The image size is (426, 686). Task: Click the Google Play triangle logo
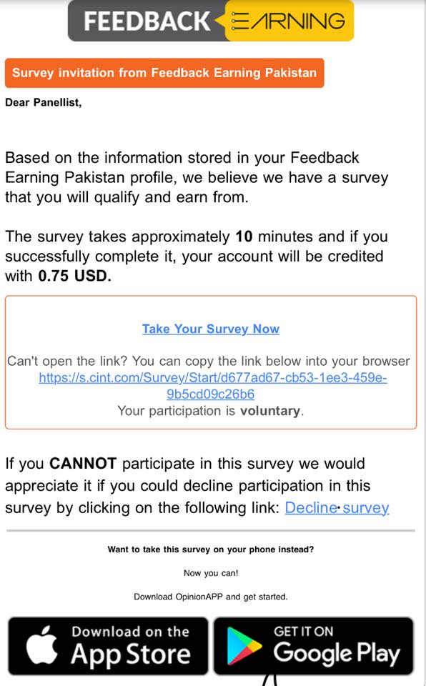tap(244, 646)
